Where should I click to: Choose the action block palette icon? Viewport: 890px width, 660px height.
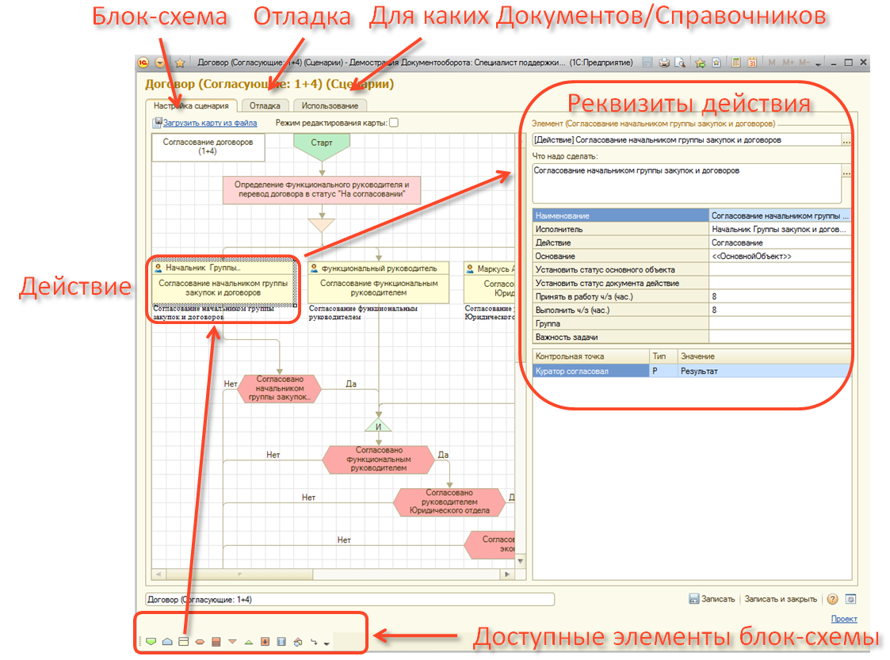pyautogui.click(x=183, y=642)
